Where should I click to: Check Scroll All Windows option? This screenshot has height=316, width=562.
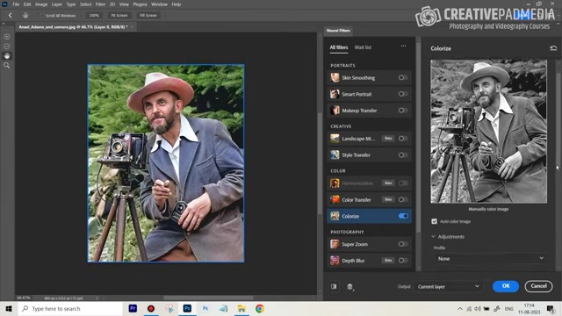point(42,16)
